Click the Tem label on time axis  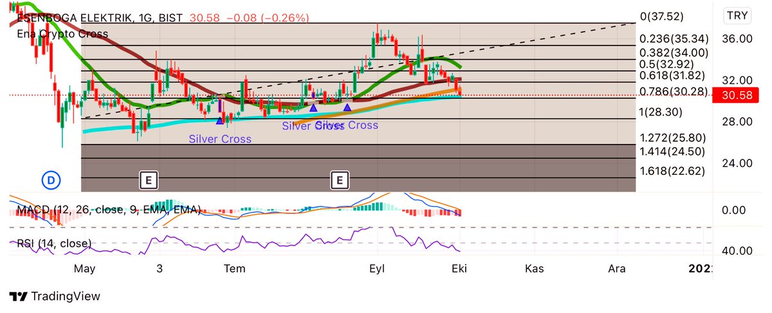click(x=235, y=269)
